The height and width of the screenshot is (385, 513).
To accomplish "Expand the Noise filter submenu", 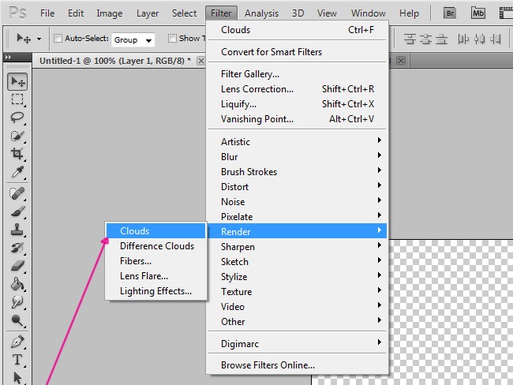I will [x=297, y=202].
